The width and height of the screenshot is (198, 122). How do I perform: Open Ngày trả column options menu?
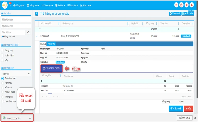[142, 23]
